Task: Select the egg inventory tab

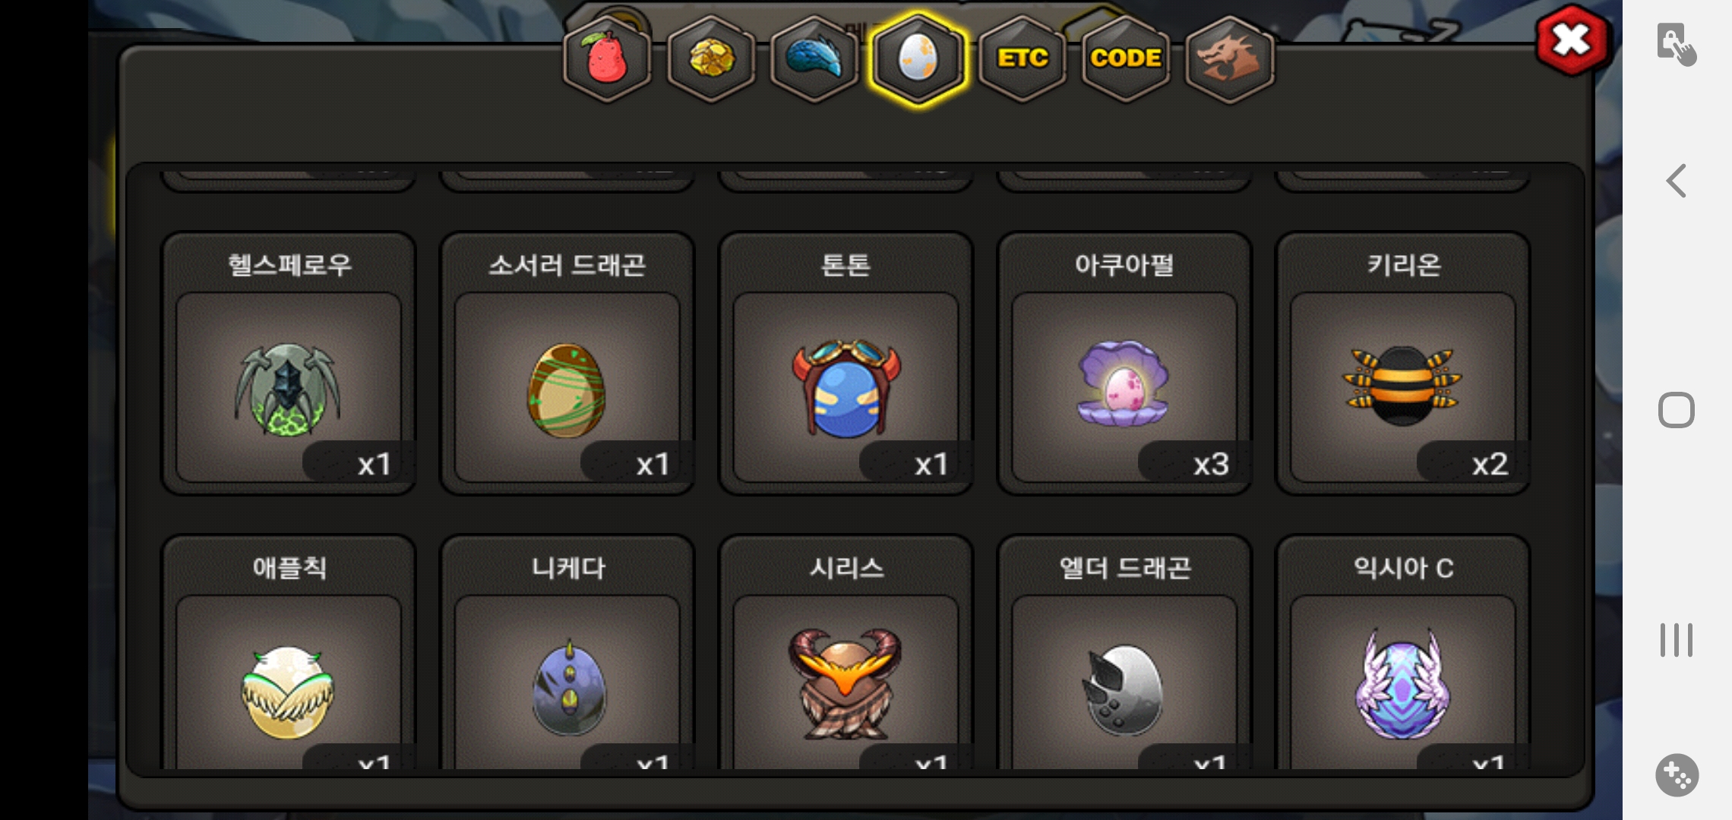Action: coord(918,58)
